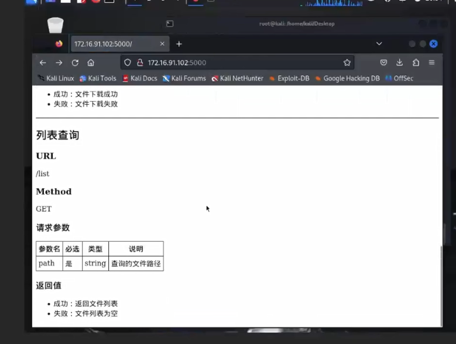Screen dimensions: 456x344
Task: Open the Exploit-DB bookmark
Action: point(289,78)
